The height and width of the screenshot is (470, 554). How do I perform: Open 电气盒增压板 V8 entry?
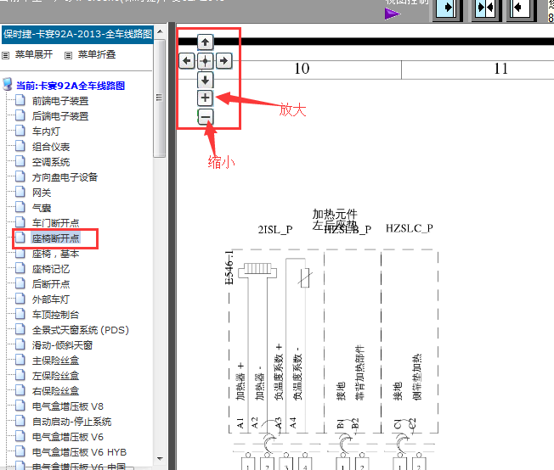coord(67,406)
